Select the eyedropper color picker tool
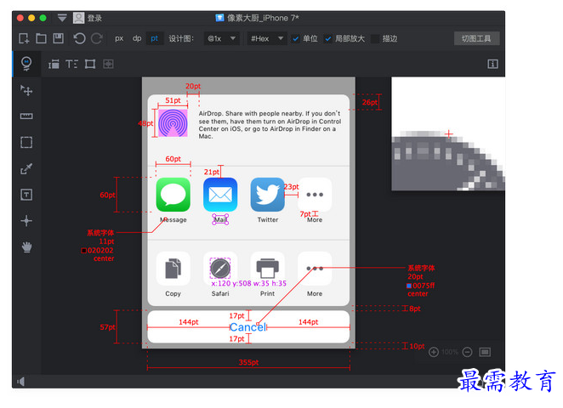This screenshot has width=563, height=408. pos(26,168)
